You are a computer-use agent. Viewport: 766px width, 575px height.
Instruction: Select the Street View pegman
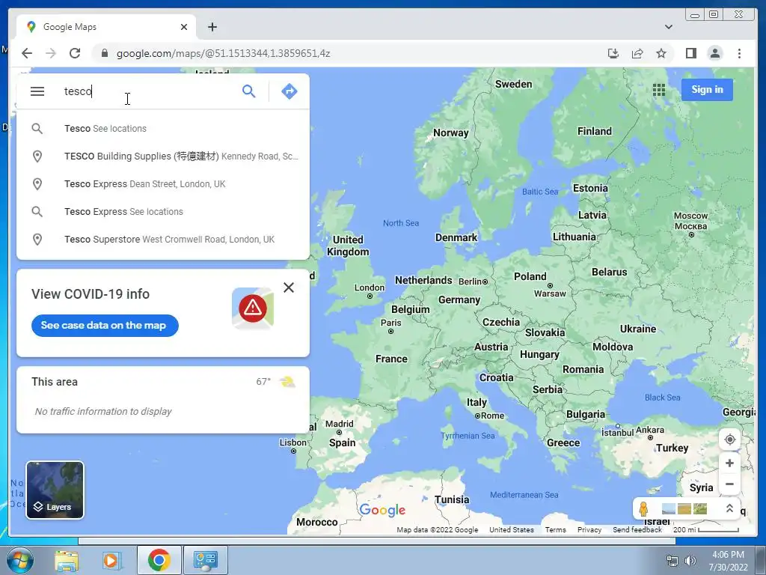[x=643, y=509]
